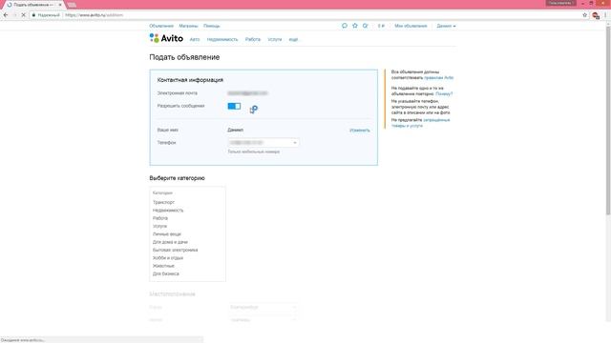Go back with browser back arrow
This screenshot has width=611, height=343.
6,15
